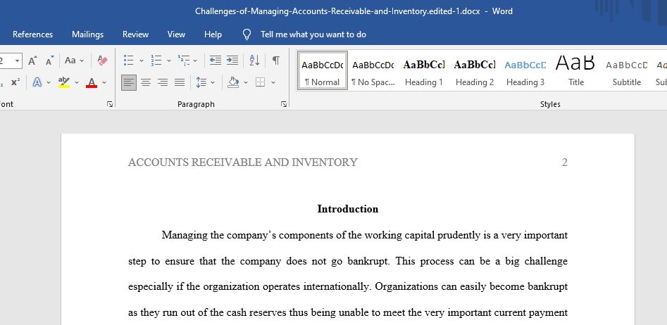667x325 pixels.
Task: Increase the paragraph indent
Action: pos(232,60)
